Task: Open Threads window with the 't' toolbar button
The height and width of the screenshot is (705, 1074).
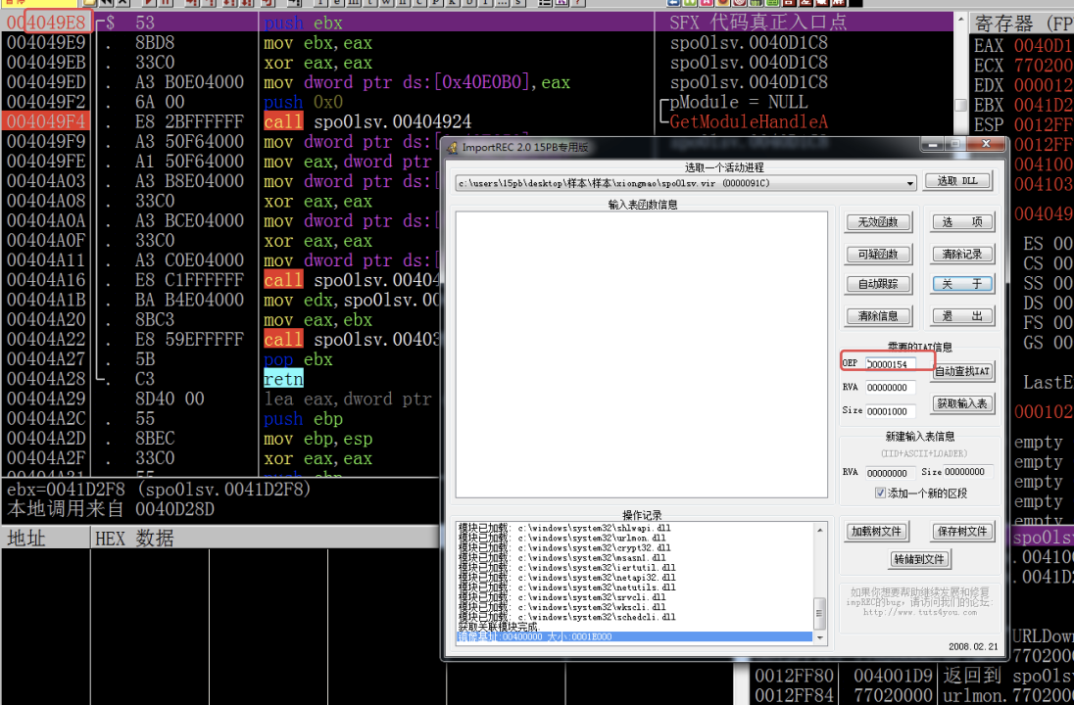Action: (369, 4)
